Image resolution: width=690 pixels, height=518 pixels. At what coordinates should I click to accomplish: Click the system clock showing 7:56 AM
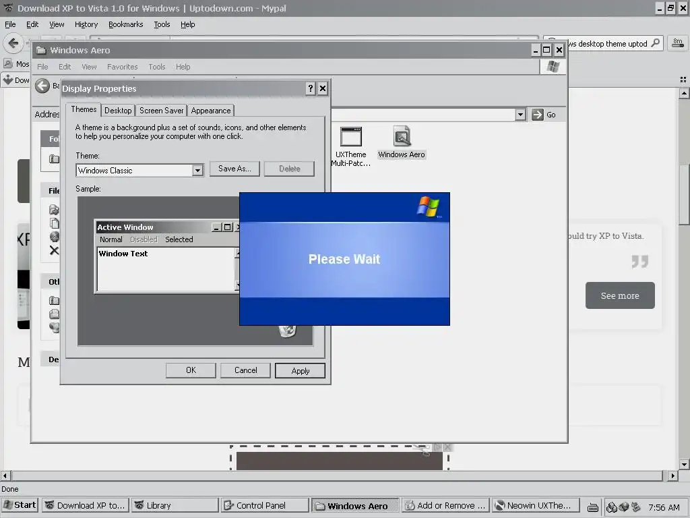(x=664, y=507)
